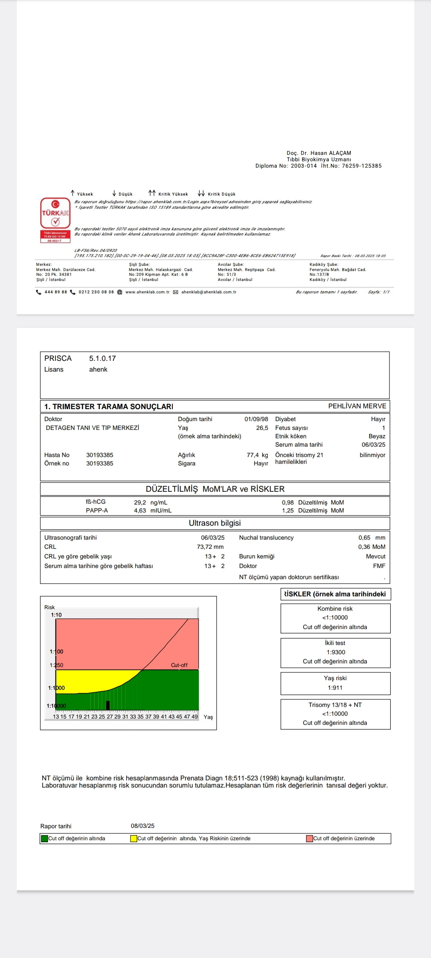Tap the envelope icon before the email address

[x=176, y=292]
